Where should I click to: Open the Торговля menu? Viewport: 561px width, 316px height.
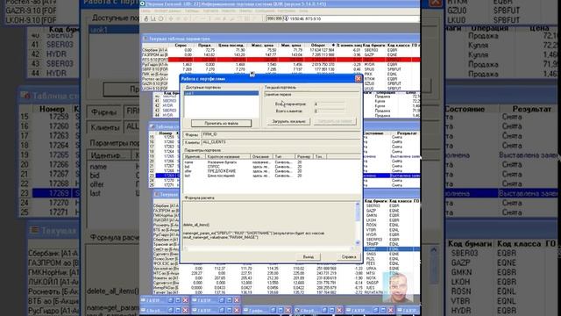[210, 11]
